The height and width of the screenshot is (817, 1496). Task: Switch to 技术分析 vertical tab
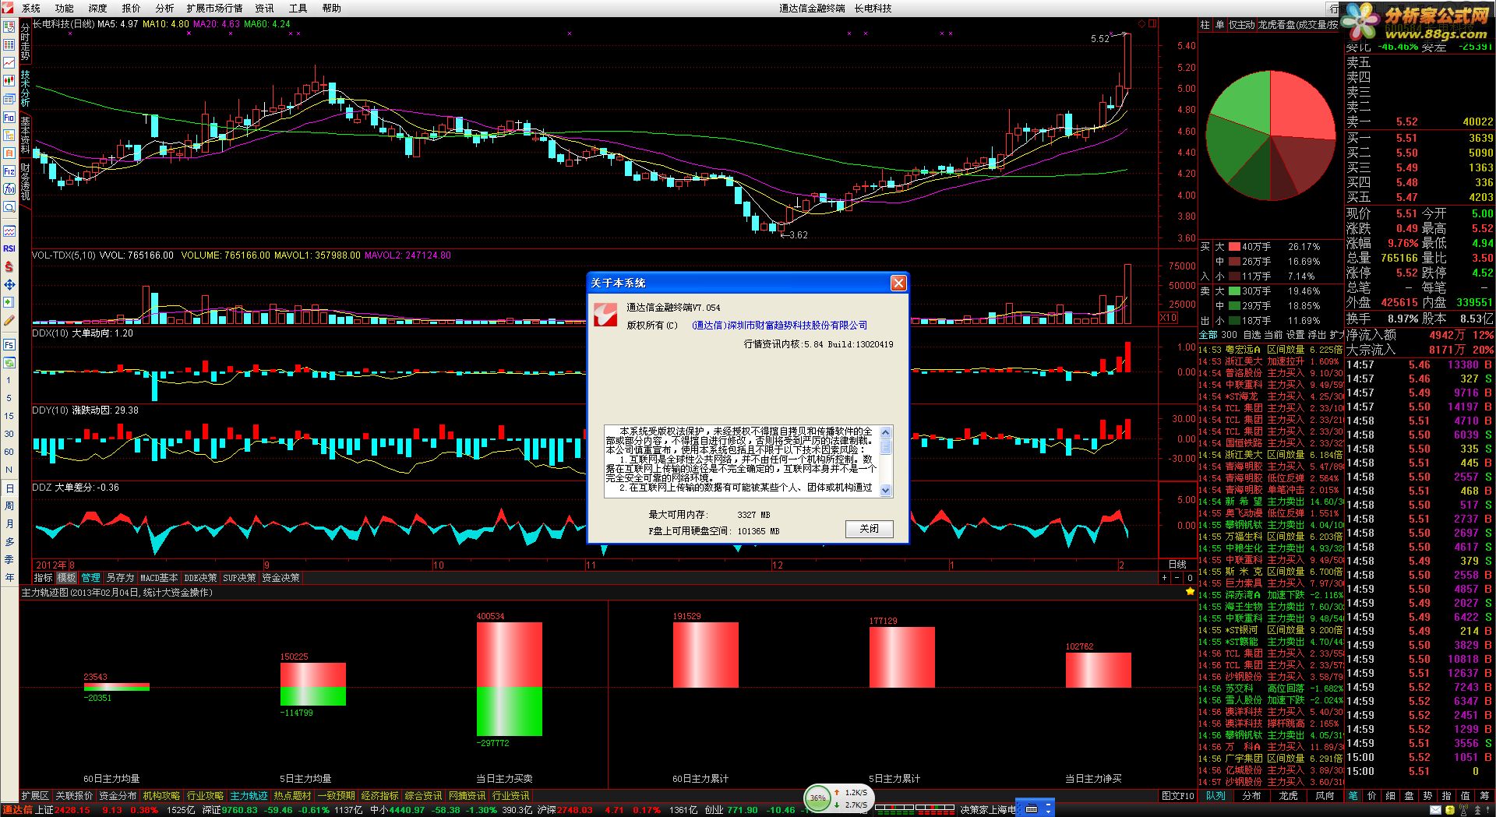(x=25, y=88)
